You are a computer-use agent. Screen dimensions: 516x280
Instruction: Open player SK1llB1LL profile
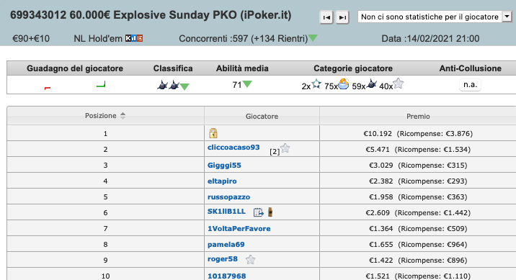(x=226, y=212)
